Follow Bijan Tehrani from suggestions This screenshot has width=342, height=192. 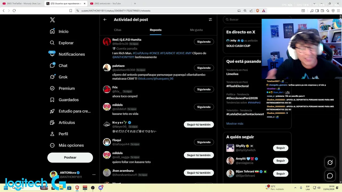point(281,174)
